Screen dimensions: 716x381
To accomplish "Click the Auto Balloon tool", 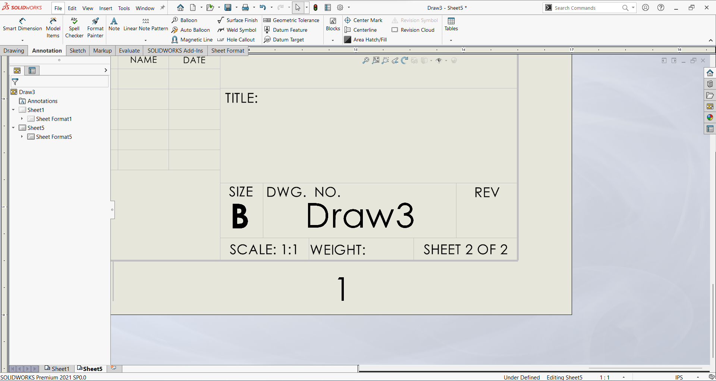I will [x=191, y=30].
